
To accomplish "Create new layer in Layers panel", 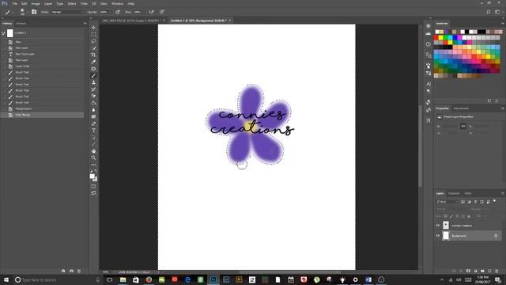I will pyautogui.click(x=489, y=271).
